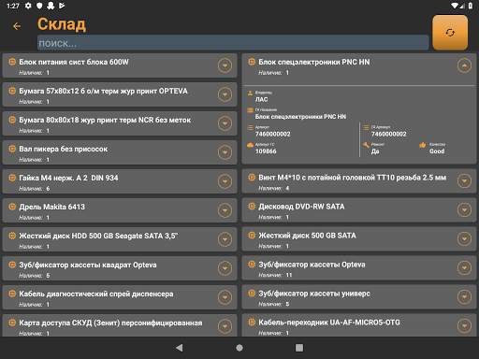This screenshot has height=359, width=479.
Task: Expand Бумага 57x80x12 OPTEVA row
Action: [225, 94]
